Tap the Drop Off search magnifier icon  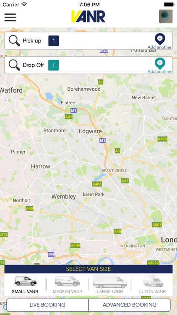(14, 65)
